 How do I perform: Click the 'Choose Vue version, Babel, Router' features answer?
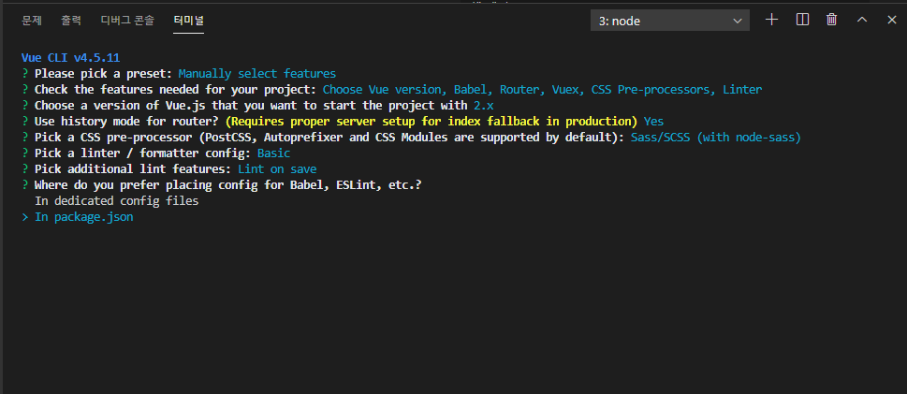[542, 90]
